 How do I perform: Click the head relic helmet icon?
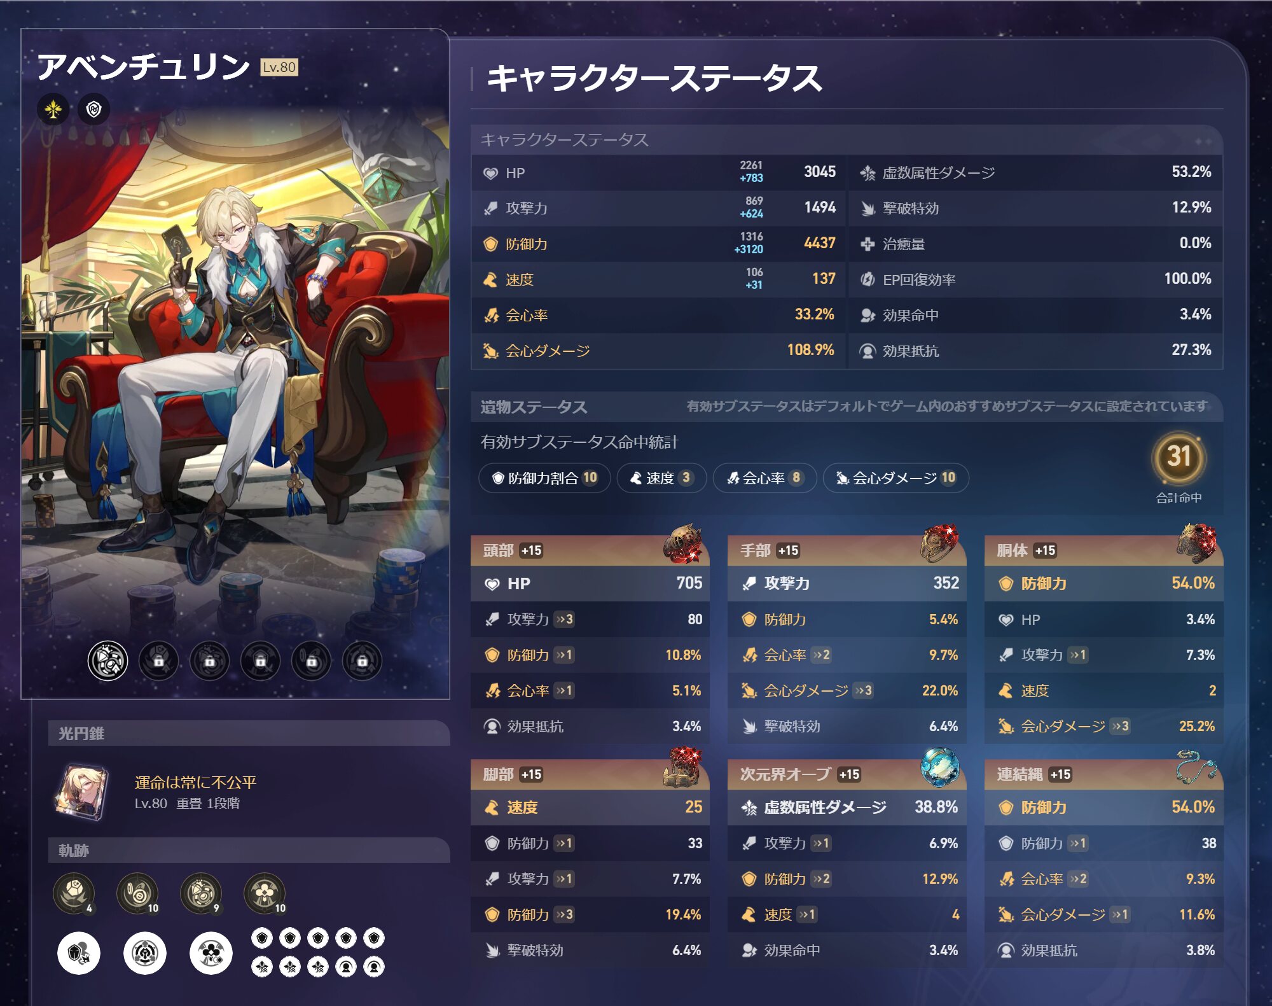[x=682, y=544]
